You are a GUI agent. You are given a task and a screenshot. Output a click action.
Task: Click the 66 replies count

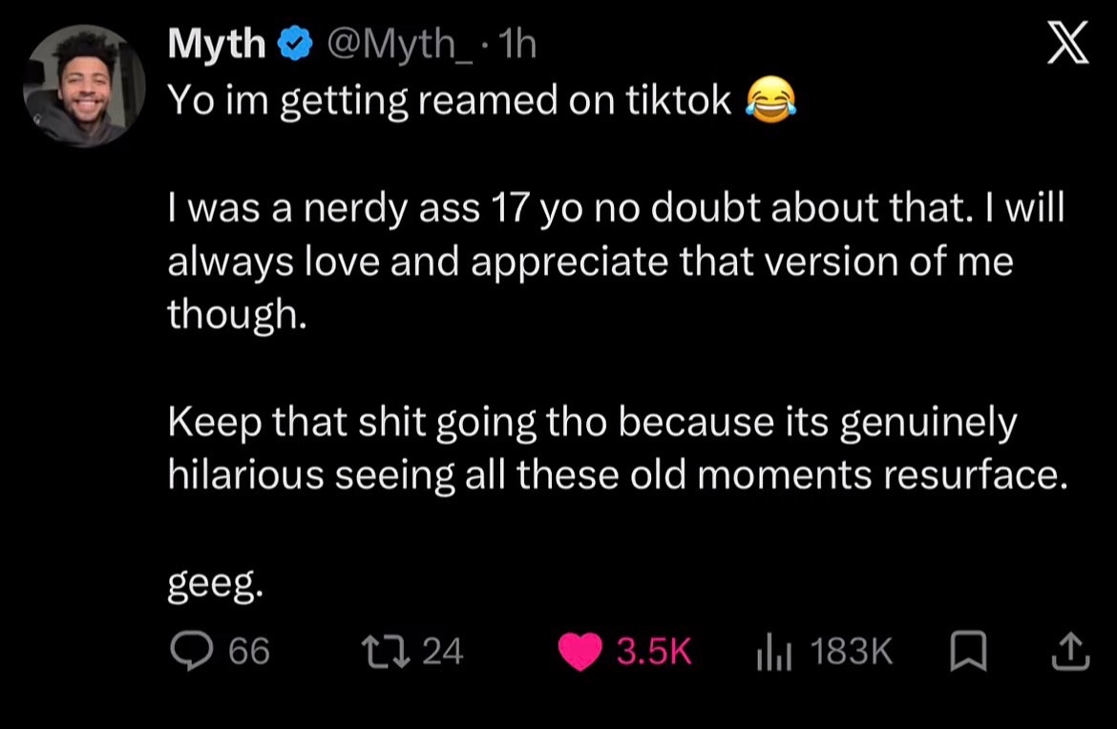(249, 651)
